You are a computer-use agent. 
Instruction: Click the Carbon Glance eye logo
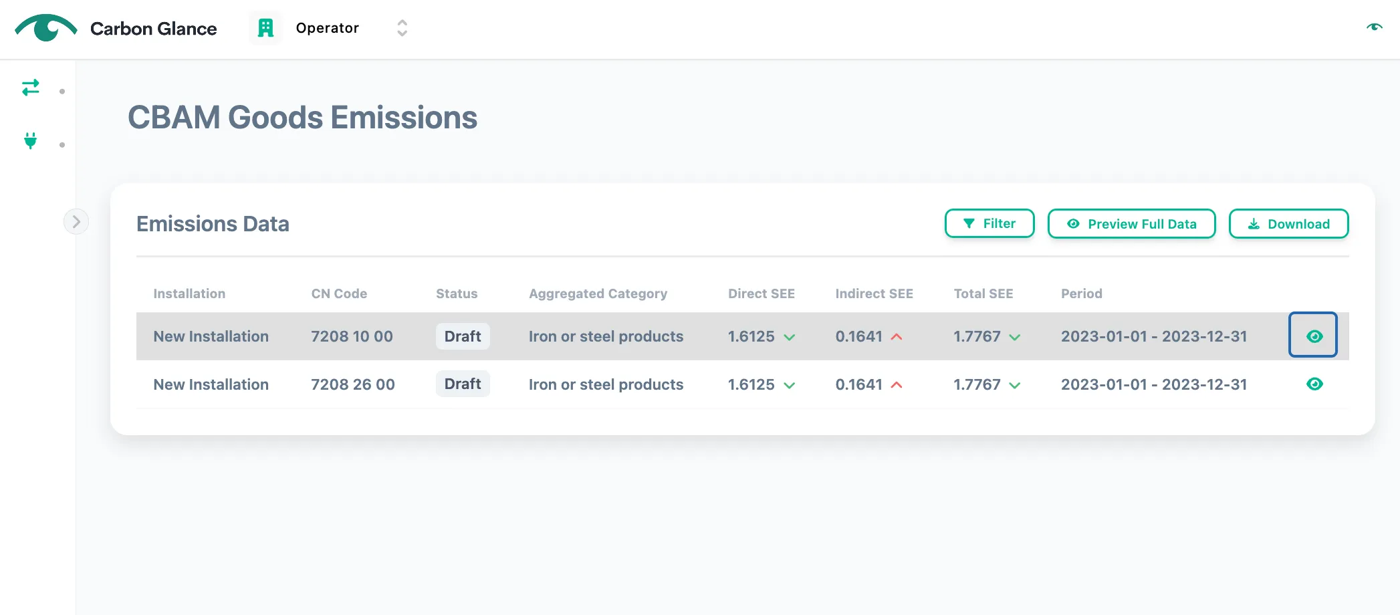(46, 28)
